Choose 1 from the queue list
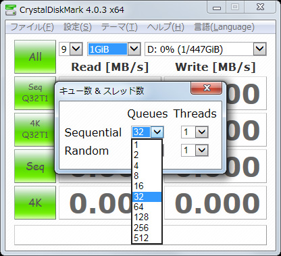 click(147, 145)
